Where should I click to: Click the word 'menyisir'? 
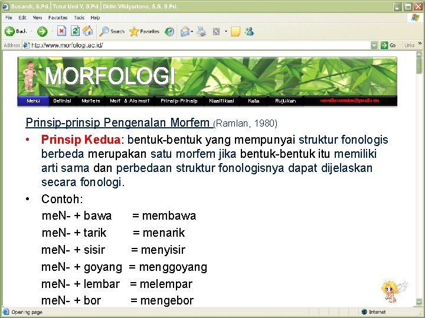click(163, 250)
